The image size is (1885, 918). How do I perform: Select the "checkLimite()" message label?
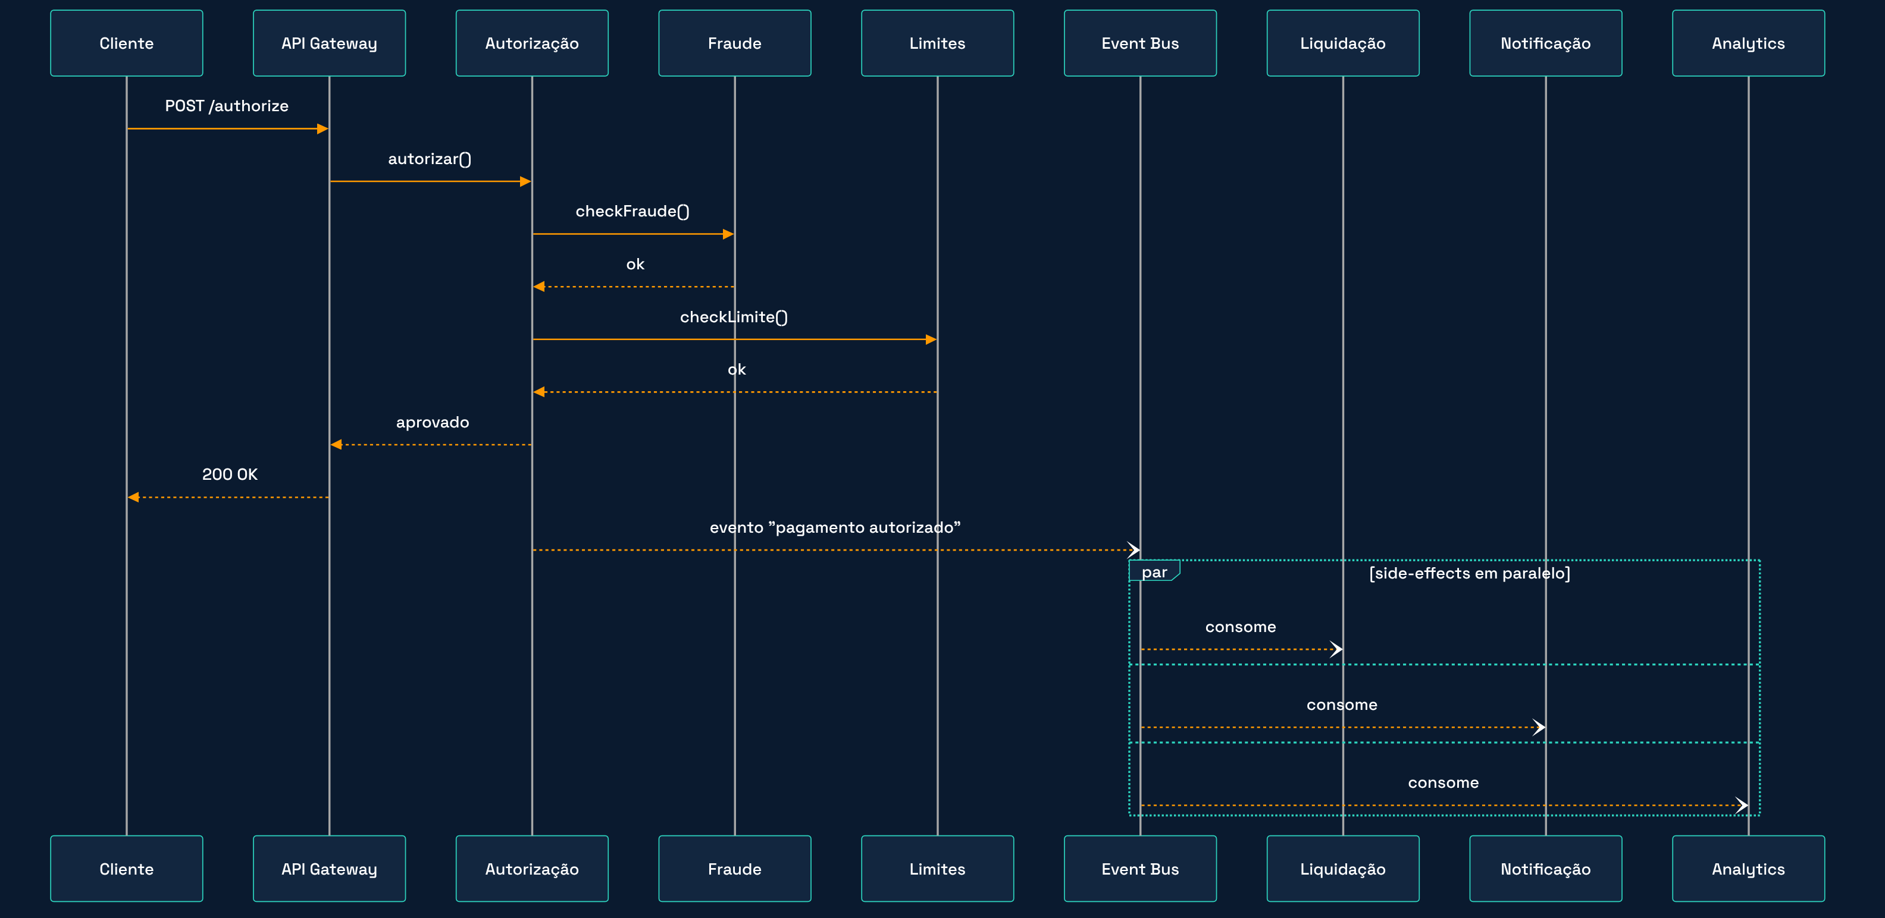pyautogui.click(x=734, y=317)
